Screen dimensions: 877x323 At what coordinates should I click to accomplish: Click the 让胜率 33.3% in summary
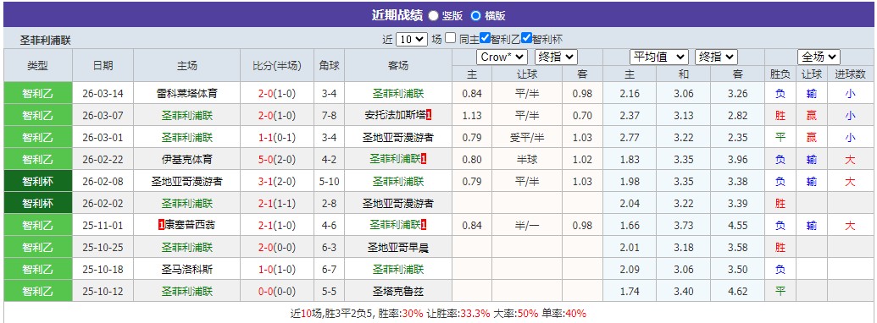click(475, 314)
